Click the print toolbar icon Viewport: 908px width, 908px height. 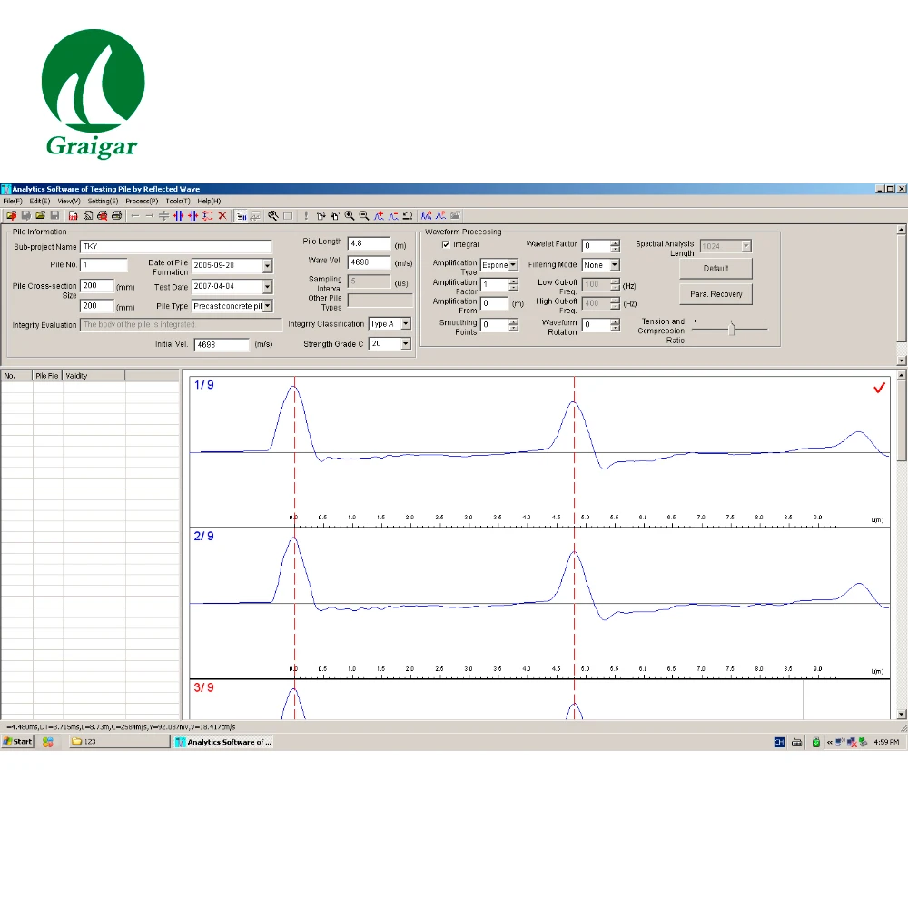tap(116, 216)
